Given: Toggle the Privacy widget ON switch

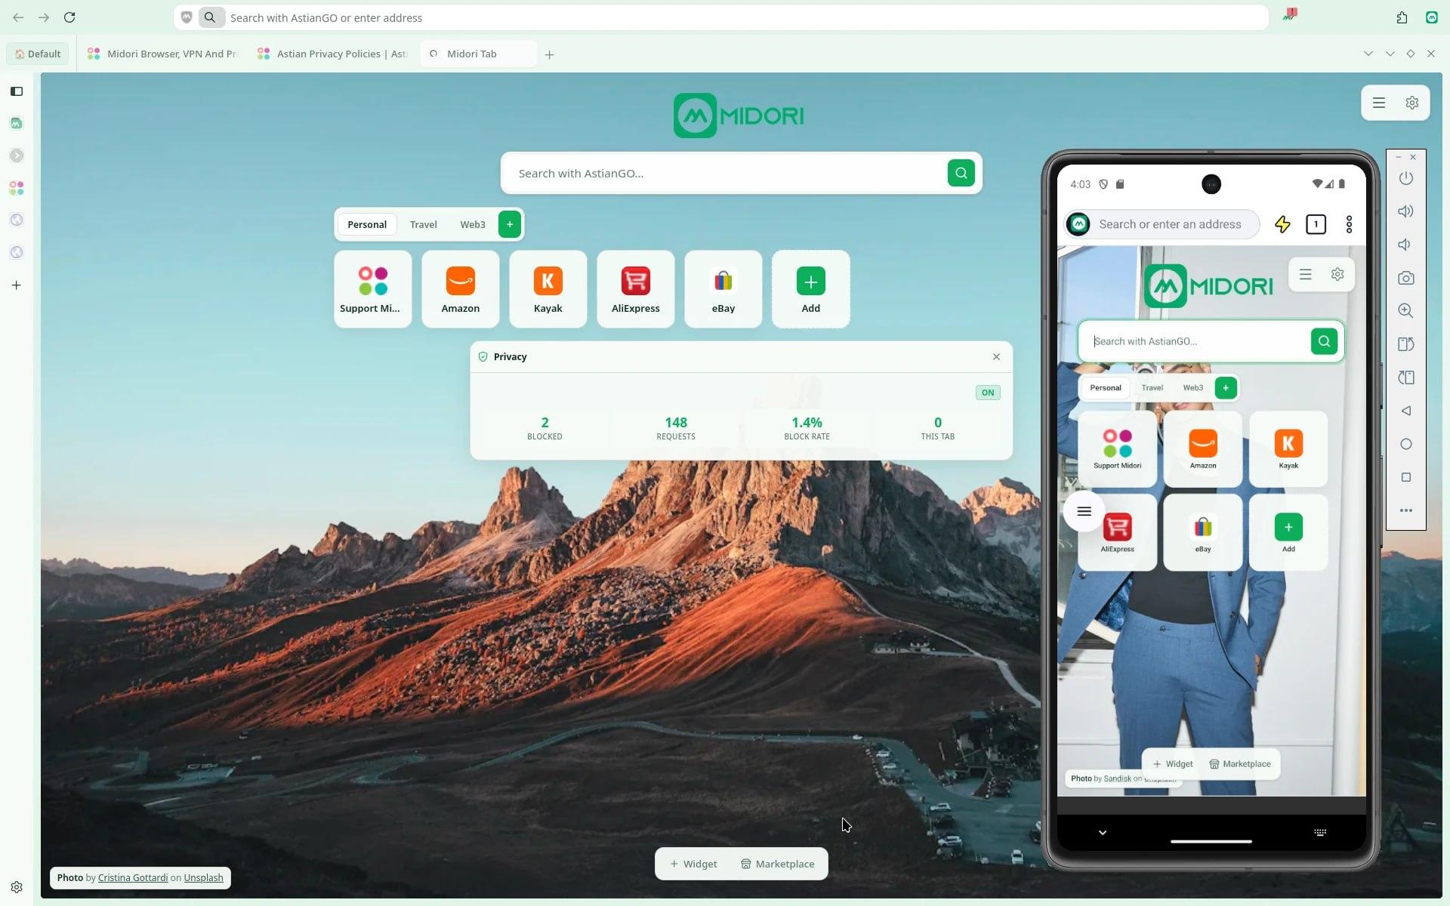Looking at the screenshot, I should tap(987, 393).
